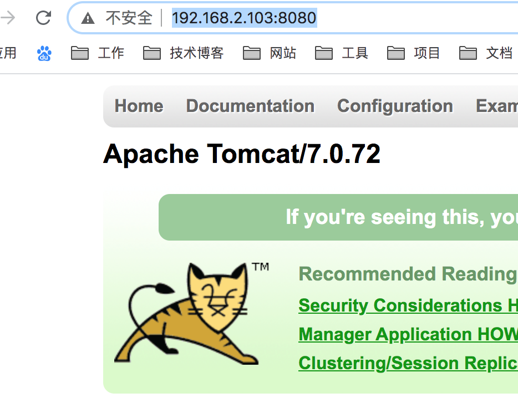
Task: Click the address bar showing 192.168.2.103:8080
Action: pos(244,18)
